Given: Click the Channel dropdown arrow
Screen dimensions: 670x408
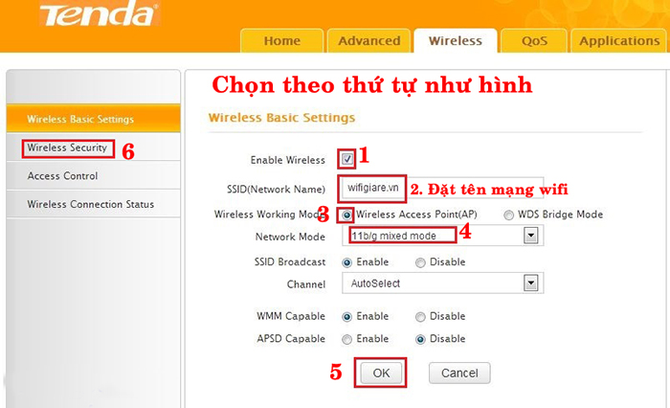Looking at the screenshot, I should [530, 283].
